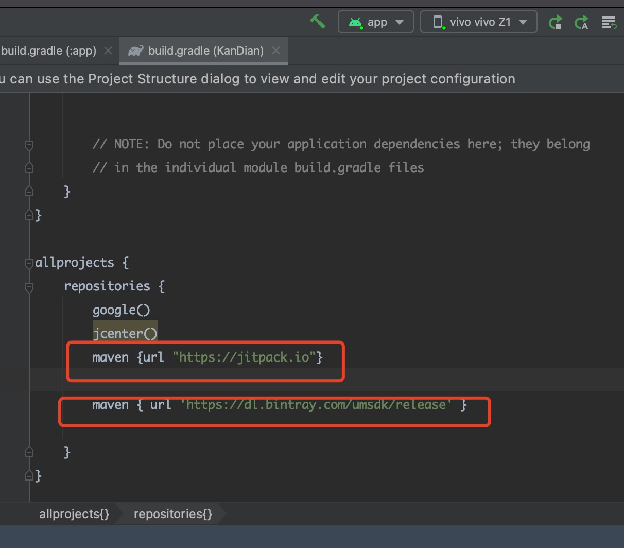The image size is (624, 548).
Task: Click the Gradle elephant icon on the KanDian tab
Action: 135,50
